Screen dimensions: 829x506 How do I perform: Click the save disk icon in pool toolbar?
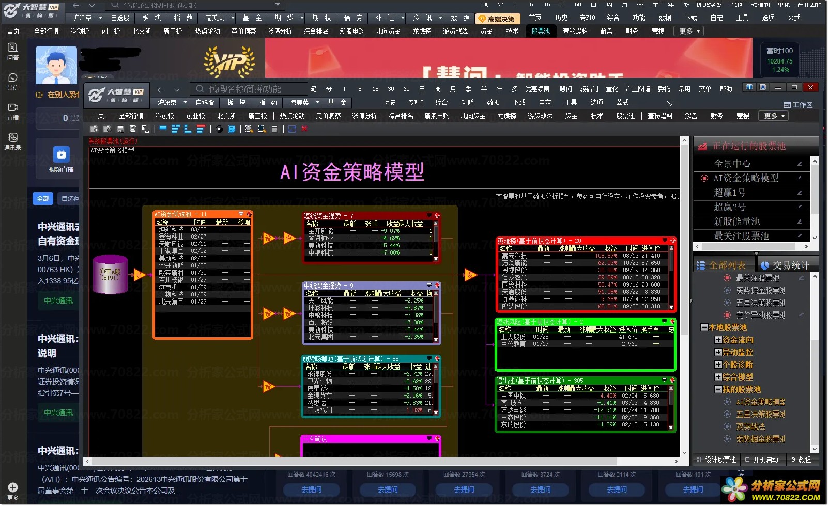[x=120, y=129]
